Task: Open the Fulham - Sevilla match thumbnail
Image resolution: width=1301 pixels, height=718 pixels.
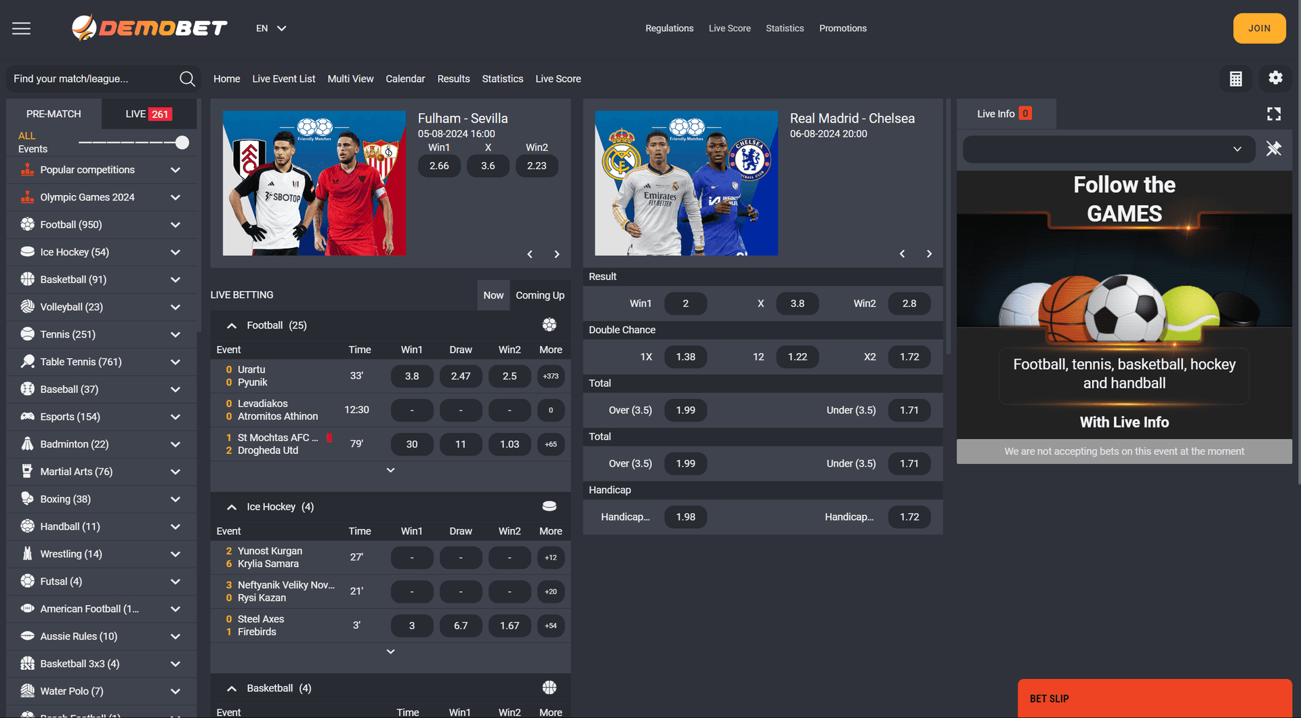Action: [314, 183]
